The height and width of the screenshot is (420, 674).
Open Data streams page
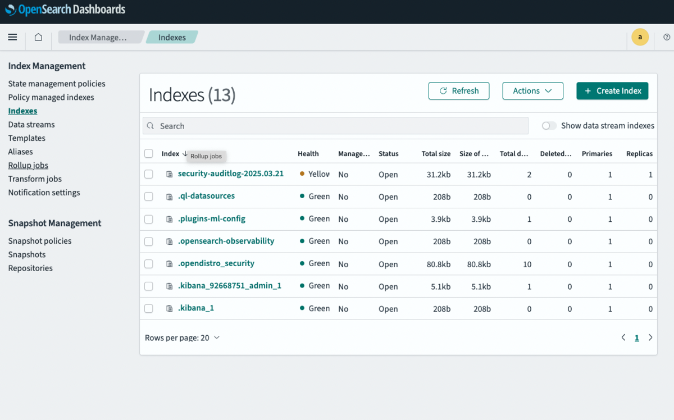click(31, 125)
